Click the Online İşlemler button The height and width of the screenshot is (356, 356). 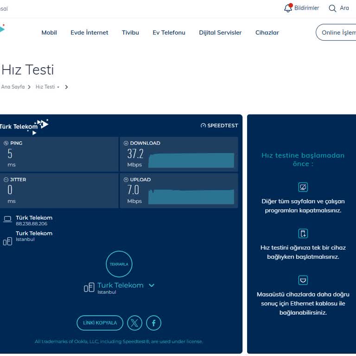click(x=336, y=32)
